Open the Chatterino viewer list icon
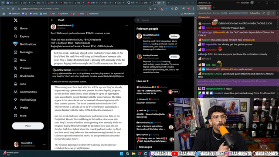Image resolution: width=279 pixels, height=157 pixels. 269,13
